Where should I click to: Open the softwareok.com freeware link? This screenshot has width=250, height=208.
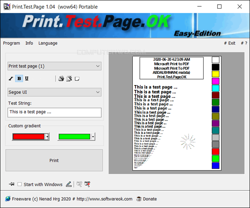(72, 199)
